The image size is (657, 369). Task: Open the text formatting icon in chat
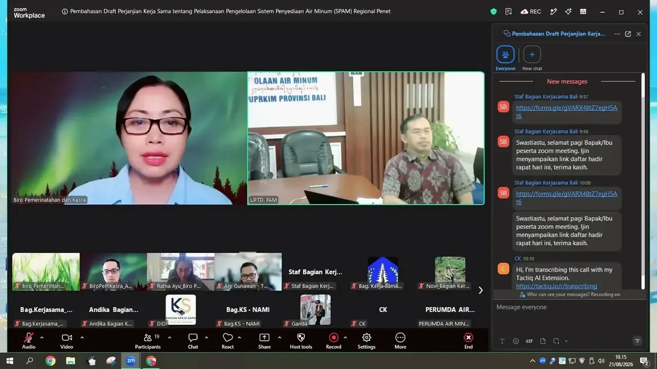tap(502, 341)
